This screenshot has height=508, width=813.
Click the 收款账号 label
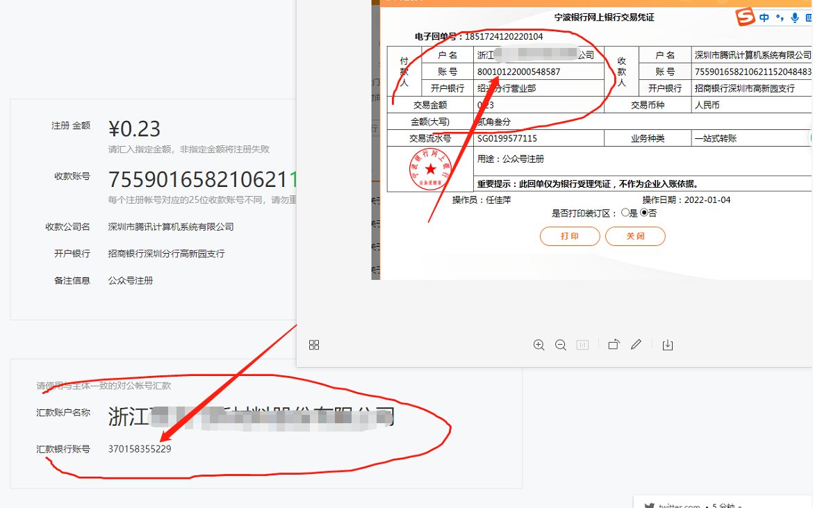72,177
